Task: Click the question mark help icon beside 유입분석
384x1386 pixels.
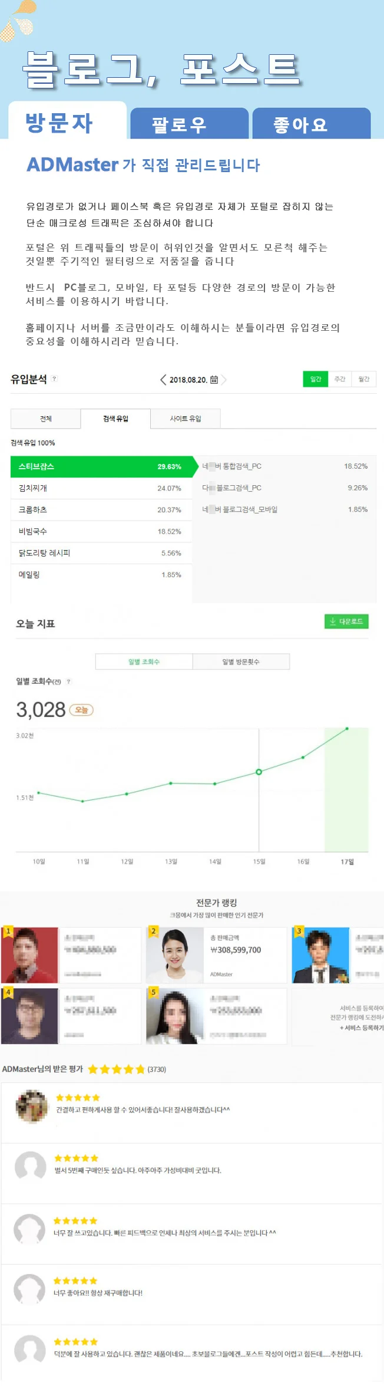Action: click(54, 378)
